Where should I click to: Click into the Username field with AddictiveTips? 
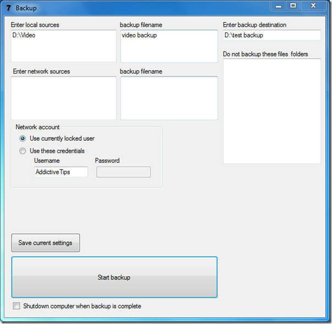[61, 172]
